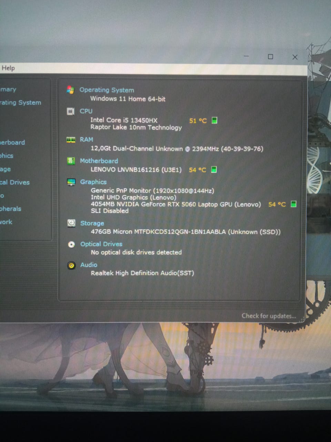Click the 476GB Micron SSD line
The height and width of the screenshot is (442, 331).
coord(186,232)
